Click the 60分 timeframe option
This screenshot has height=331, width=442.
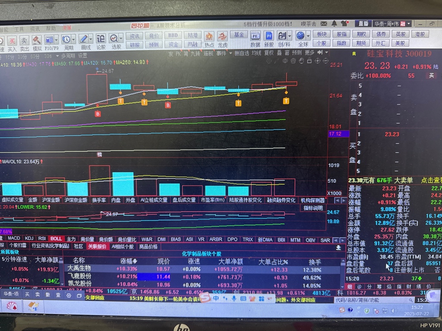click(35, 56)
